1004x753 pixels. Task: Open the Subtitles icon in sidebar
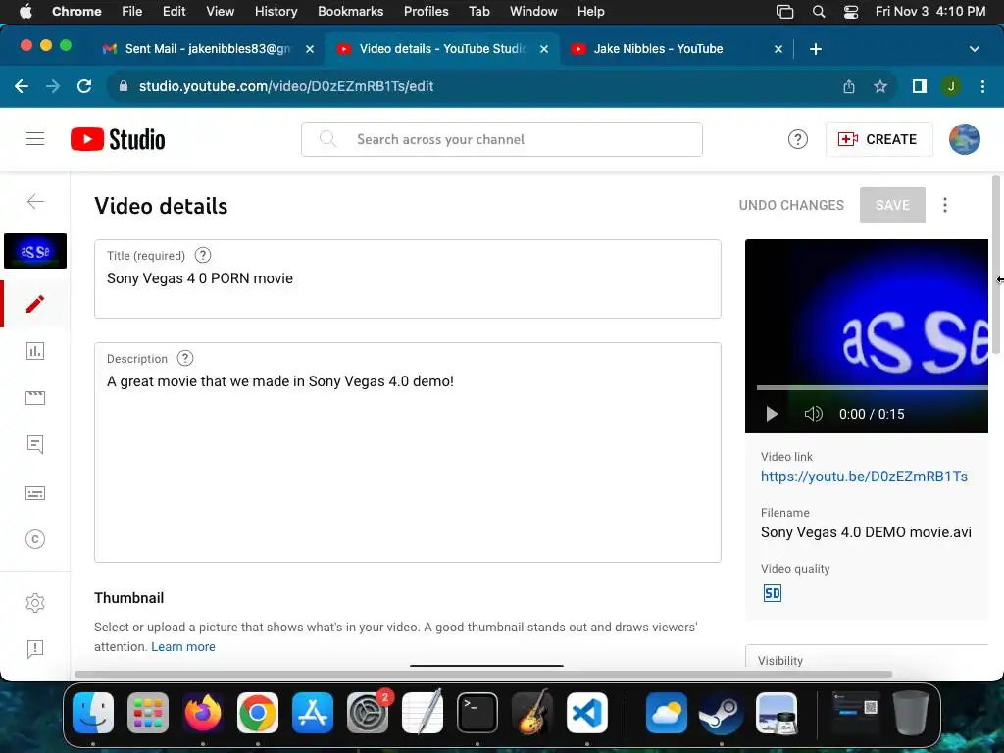click(x=35, y=493)
